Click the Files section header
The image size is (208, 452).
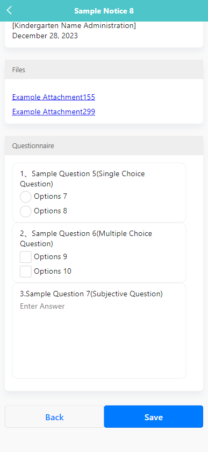pos(104,69)
